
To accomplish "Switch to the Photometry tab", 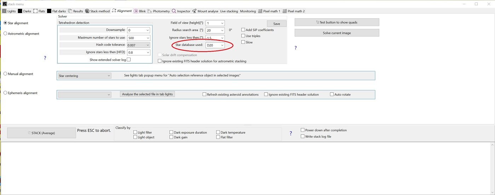I will (159, 11).
